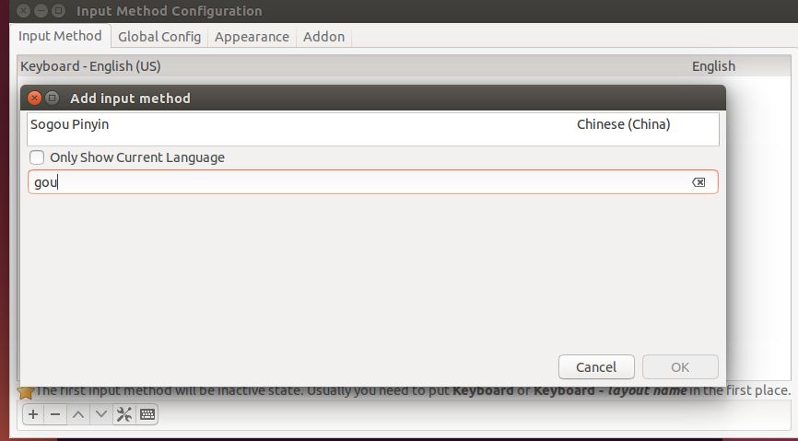798x441 pixels.
Task: Open configure tools wrench icon
Action: click(x=124, y=414)
